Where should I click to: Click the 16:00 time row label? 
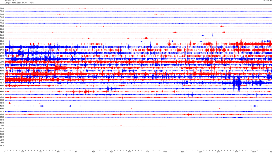pyautogui.click(x=2, y=103)
